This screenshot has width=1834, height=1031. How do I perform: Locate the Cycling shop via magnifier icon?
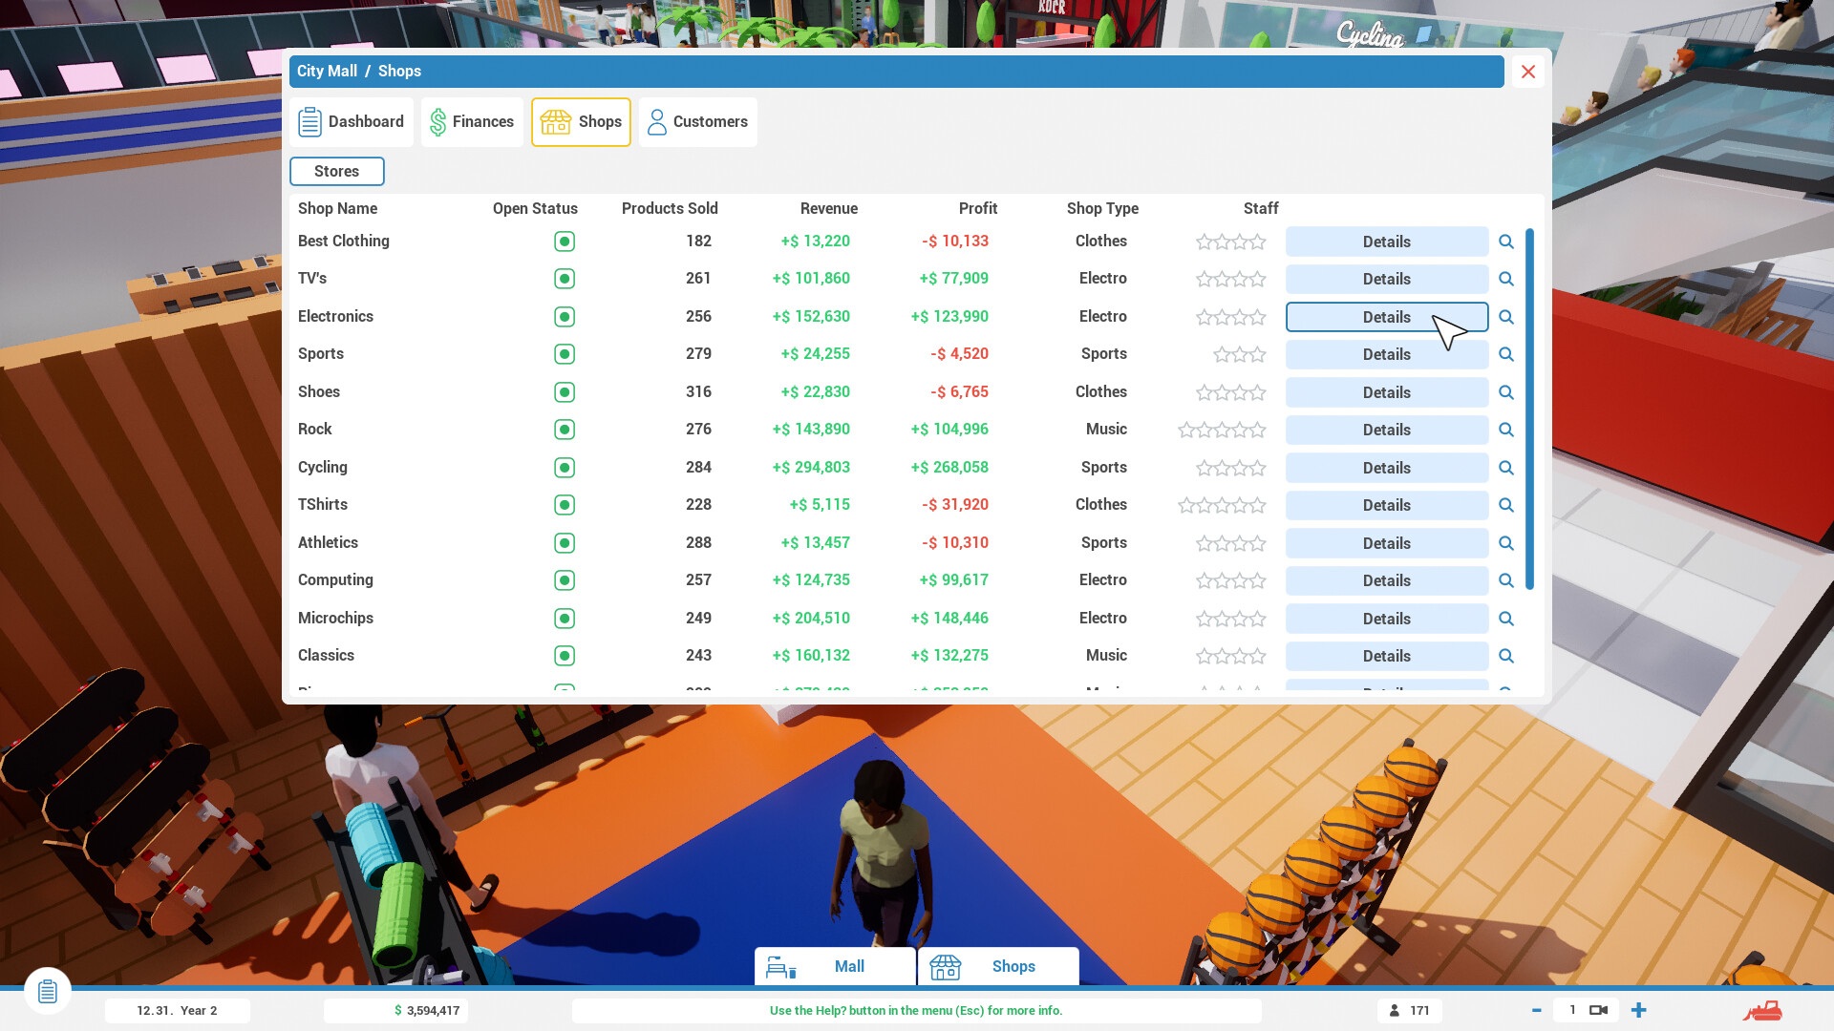pyautogui.click(x=1506, y=468)
